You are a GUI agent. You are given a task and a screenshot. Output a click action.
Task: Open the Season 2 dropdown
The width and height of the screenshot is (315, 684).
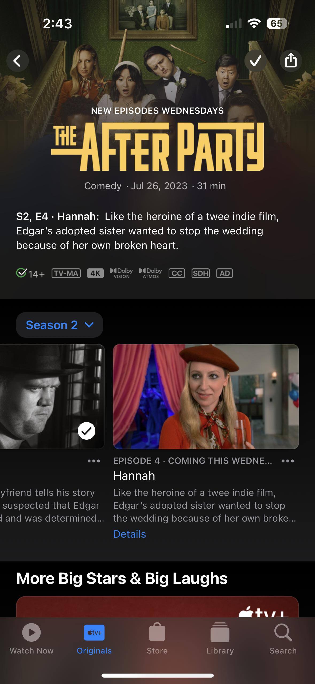pyautogui.click(x=60, y=325)
